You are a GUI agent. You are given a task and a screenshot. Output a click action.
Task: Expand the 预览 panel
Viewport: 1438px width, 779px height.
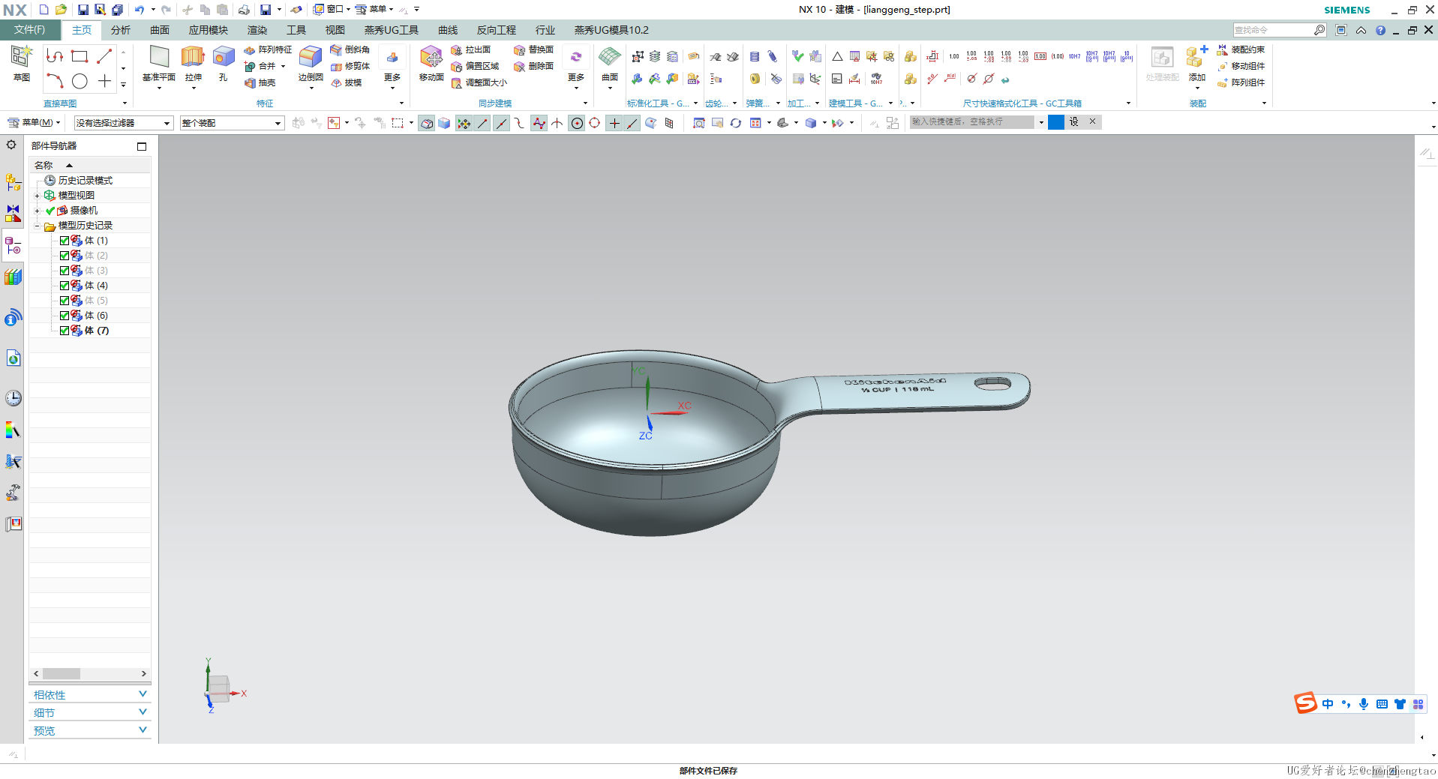[x=90, y=731]
